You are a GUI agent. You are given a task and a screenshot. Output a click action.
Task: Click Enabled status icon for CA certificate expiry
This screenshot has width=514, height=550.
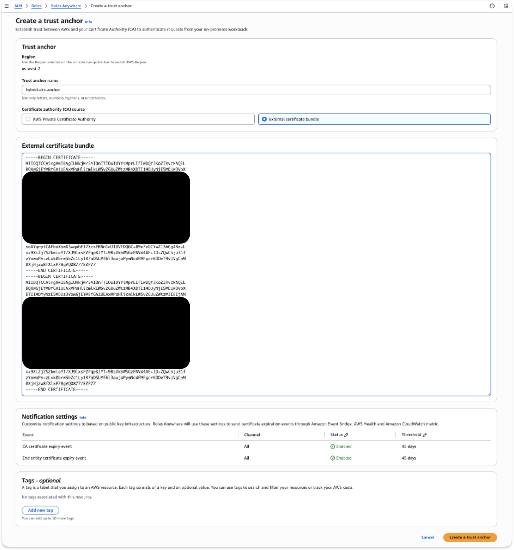[333, 446]
